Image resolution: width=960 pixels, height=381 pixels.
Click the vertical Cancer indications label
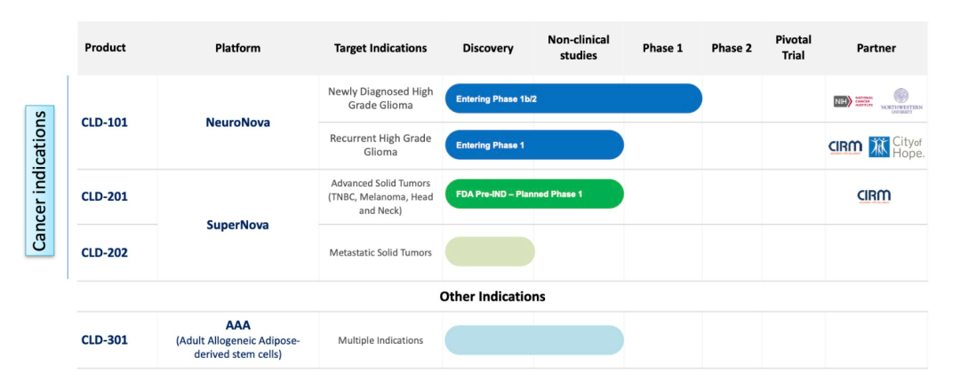(40, 180)
